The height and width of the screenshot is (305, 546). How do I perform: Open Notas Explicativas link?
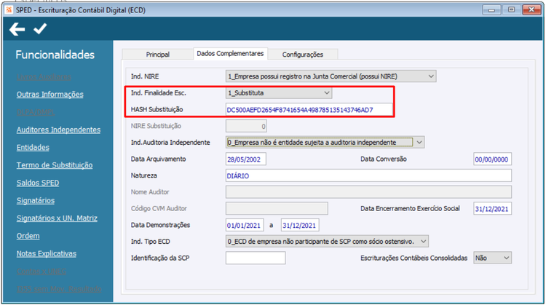[x=47, y=254]
